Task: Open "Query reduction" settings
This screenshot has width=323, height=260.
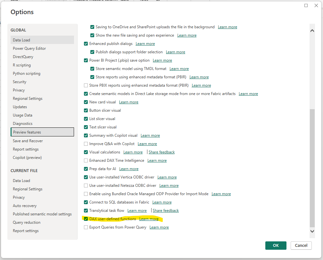Action: pos(26,222)
